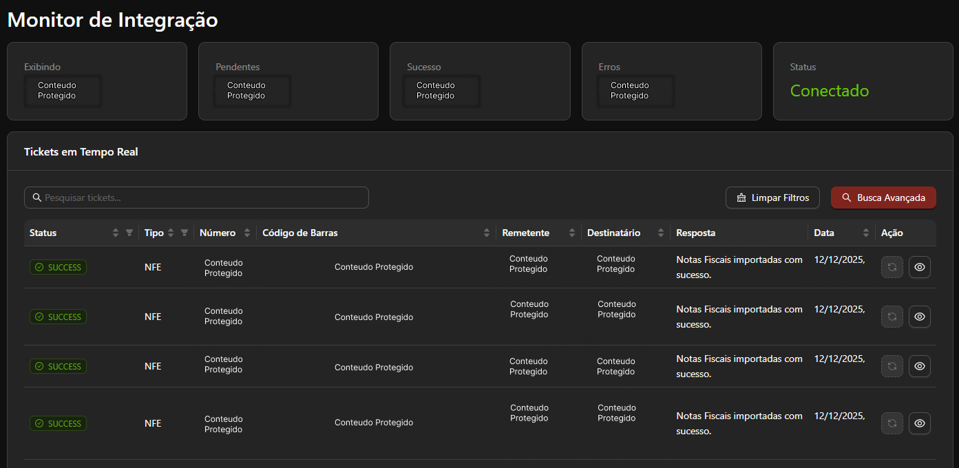Sort by Remetente using its sort arrows

[572, 233]
